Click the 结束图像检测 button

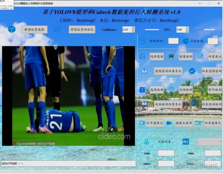(212, 71)
